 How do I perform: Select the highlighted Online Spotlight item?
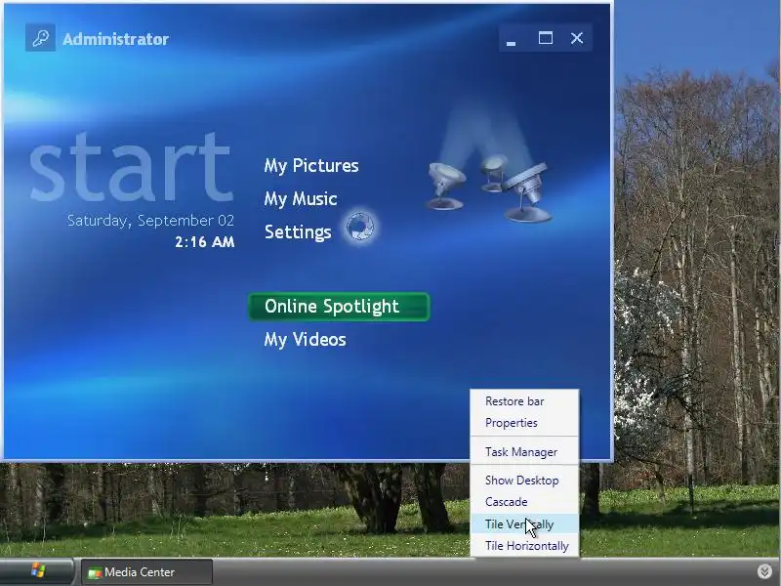pos(339,307)
